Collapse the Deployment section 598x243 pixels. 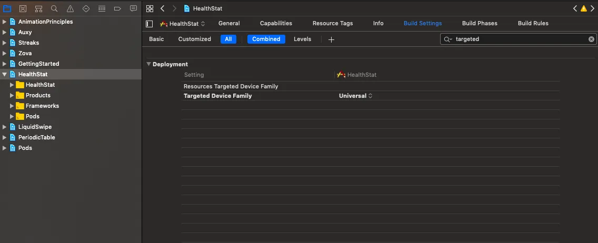(149, 64)
